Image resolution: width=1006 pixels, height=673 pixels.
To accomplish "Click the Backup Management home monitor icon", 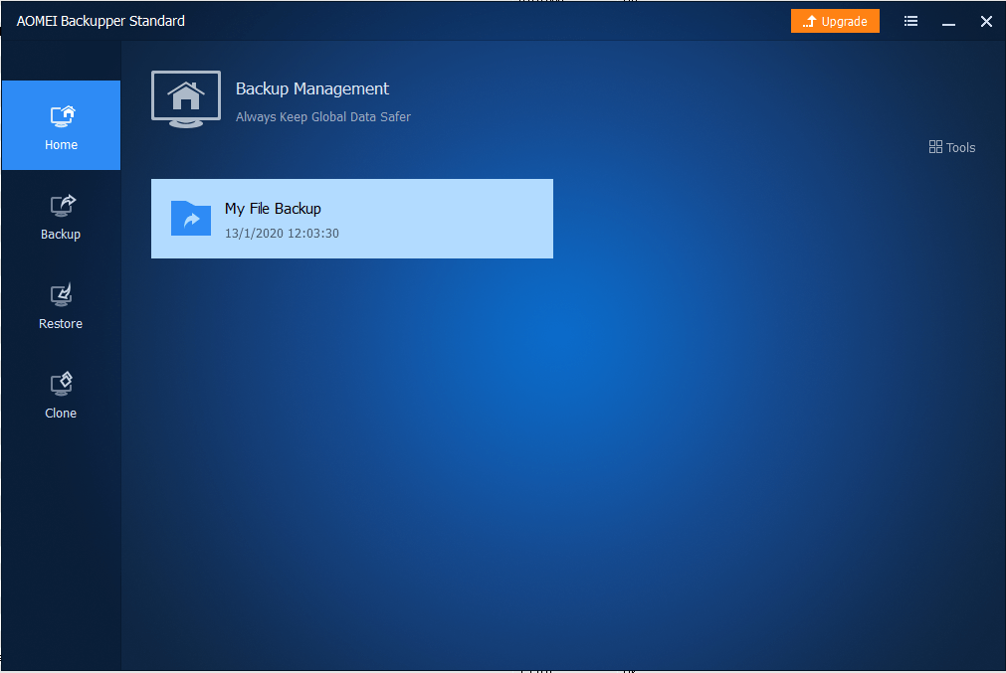I will pos(186,99).
